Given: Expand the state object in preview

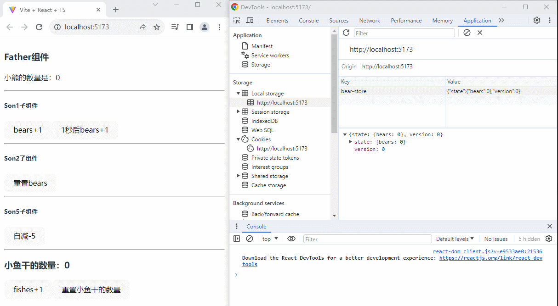Looking at the screenshot, I should [351, 142].
